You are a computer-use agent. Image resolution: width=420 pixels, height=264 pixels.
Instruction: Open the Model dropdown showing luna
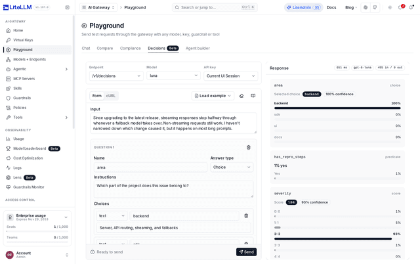[173, 76]
